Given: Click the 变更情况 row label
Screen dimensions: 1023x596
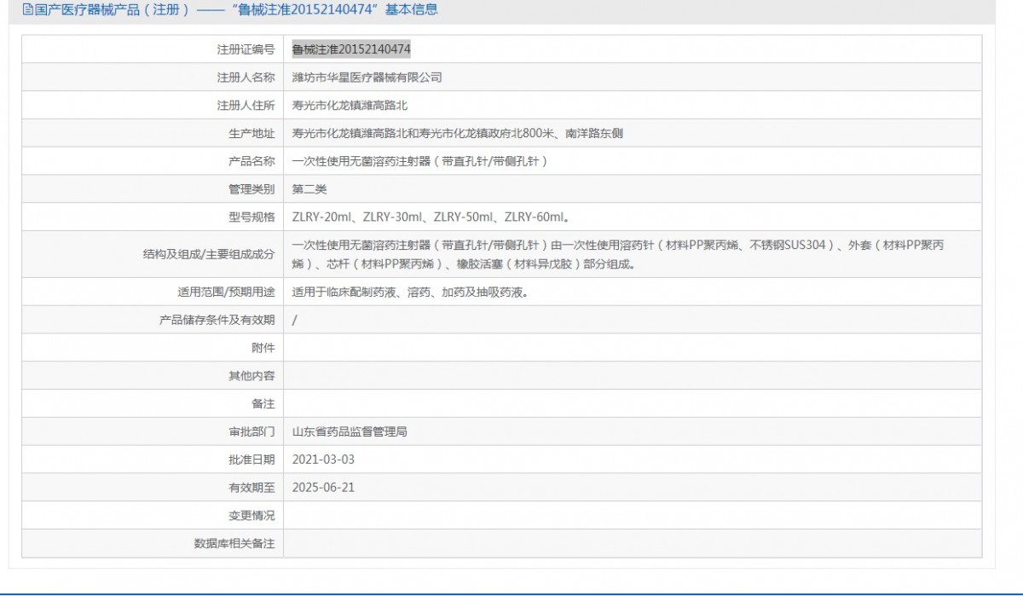Looking at the screenshot, I should point(251,516).
